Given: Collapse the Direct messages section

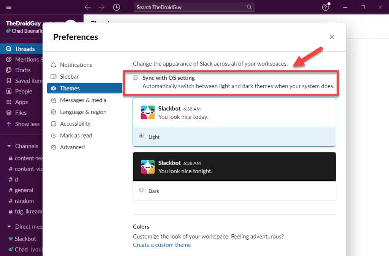Looking at the screenshot, I should 9,226.
